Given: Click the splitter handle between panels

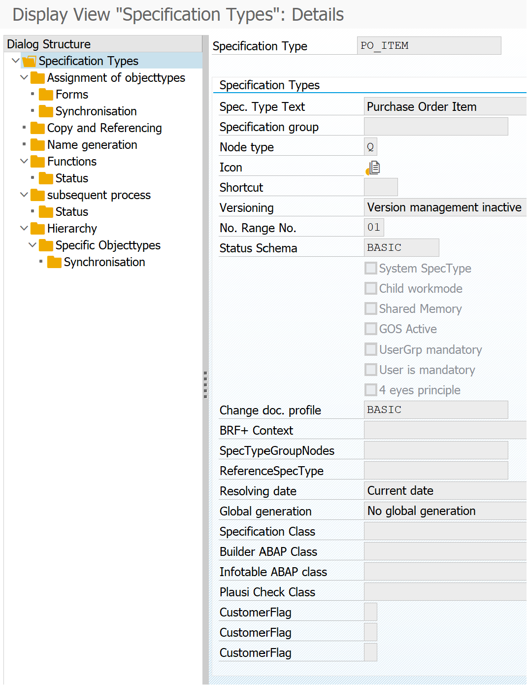Looking at the screenshot, I should tap(205, 384).
